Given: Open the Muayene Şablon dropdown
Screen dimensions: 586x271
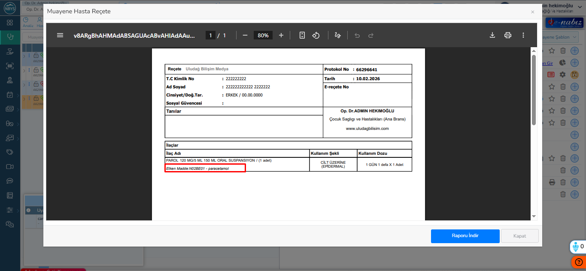Looking at the screenshot, I should point(559,37).
